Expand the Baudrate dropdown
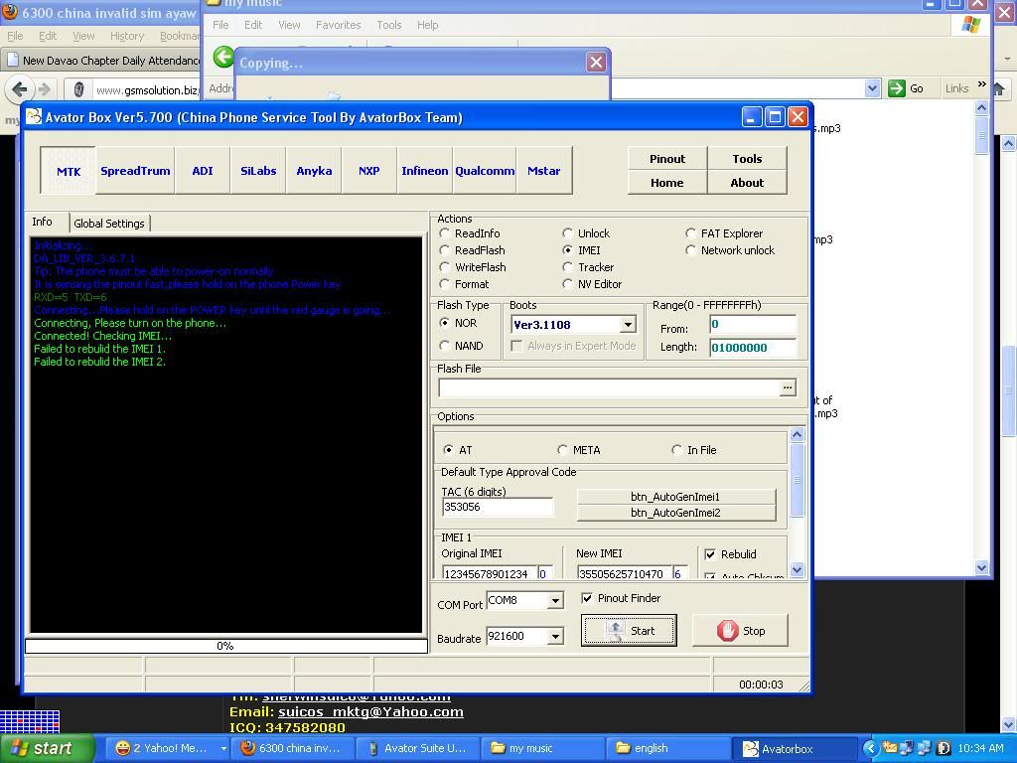The width and height of the screenshot is (1017, 763). pos(555,637)
